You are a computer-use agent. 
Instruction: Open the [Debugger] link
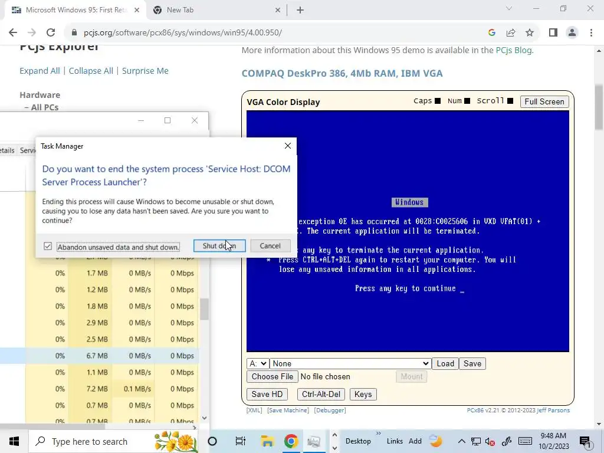330,411
